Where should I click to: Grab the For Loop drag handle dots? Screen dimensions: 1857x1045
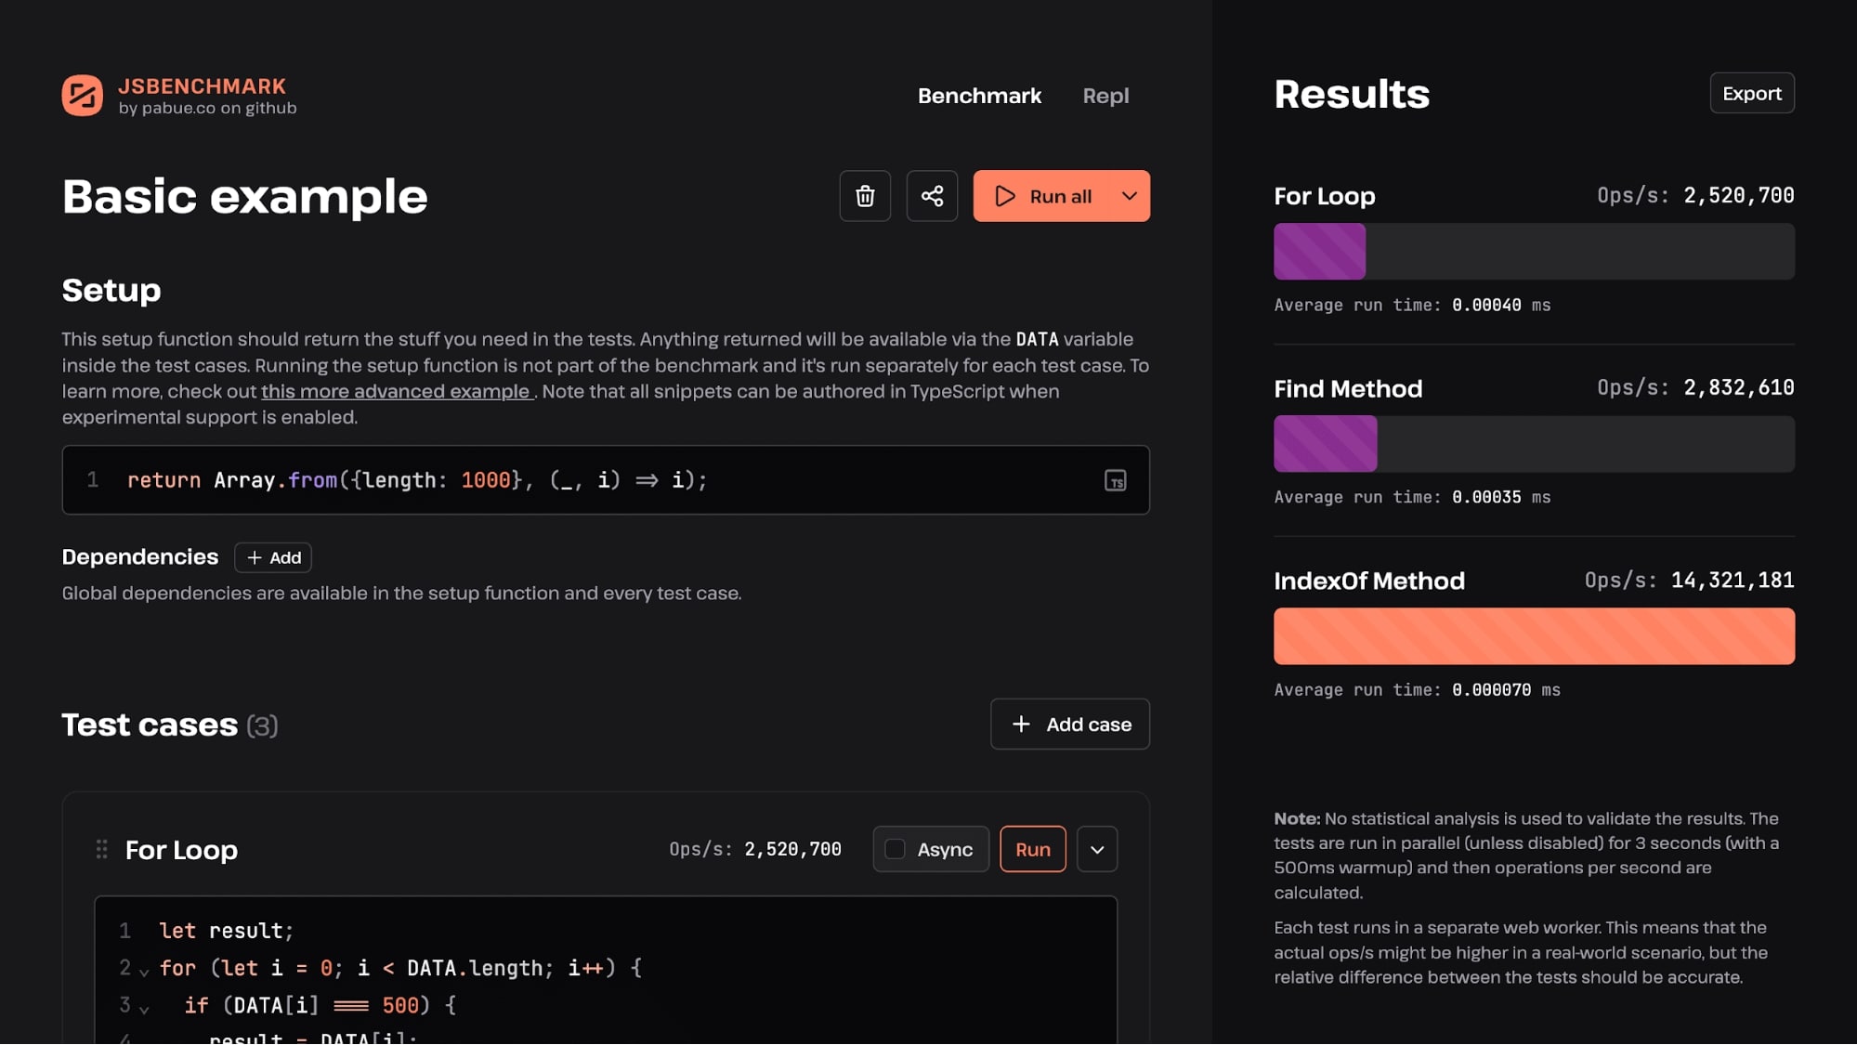[x=100, y=849]
